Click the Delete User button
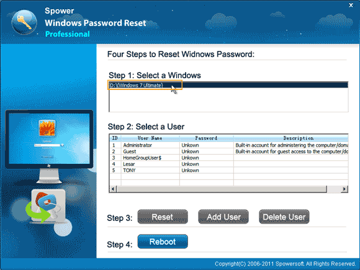The image size is (360, 270). (284, 217)
